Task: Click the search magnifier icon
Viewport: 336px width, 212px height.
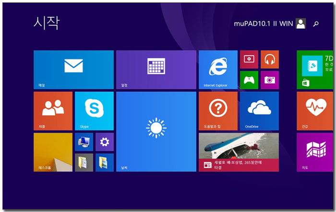Action: (x=316, y=24)
